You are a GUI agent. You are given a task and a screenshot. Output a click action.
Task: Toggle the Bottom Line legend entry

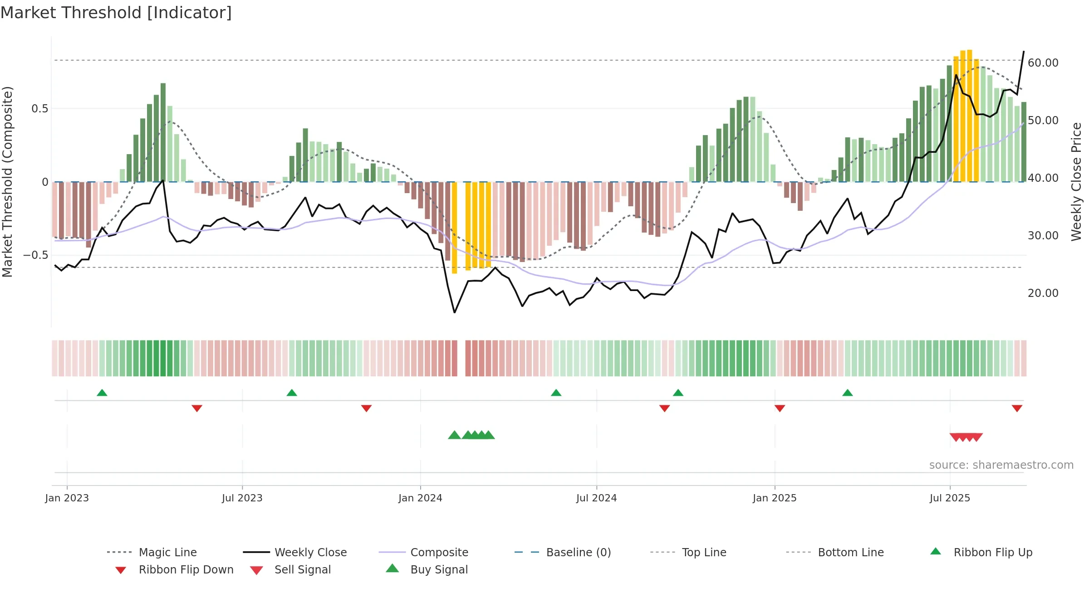pos(835,552)
